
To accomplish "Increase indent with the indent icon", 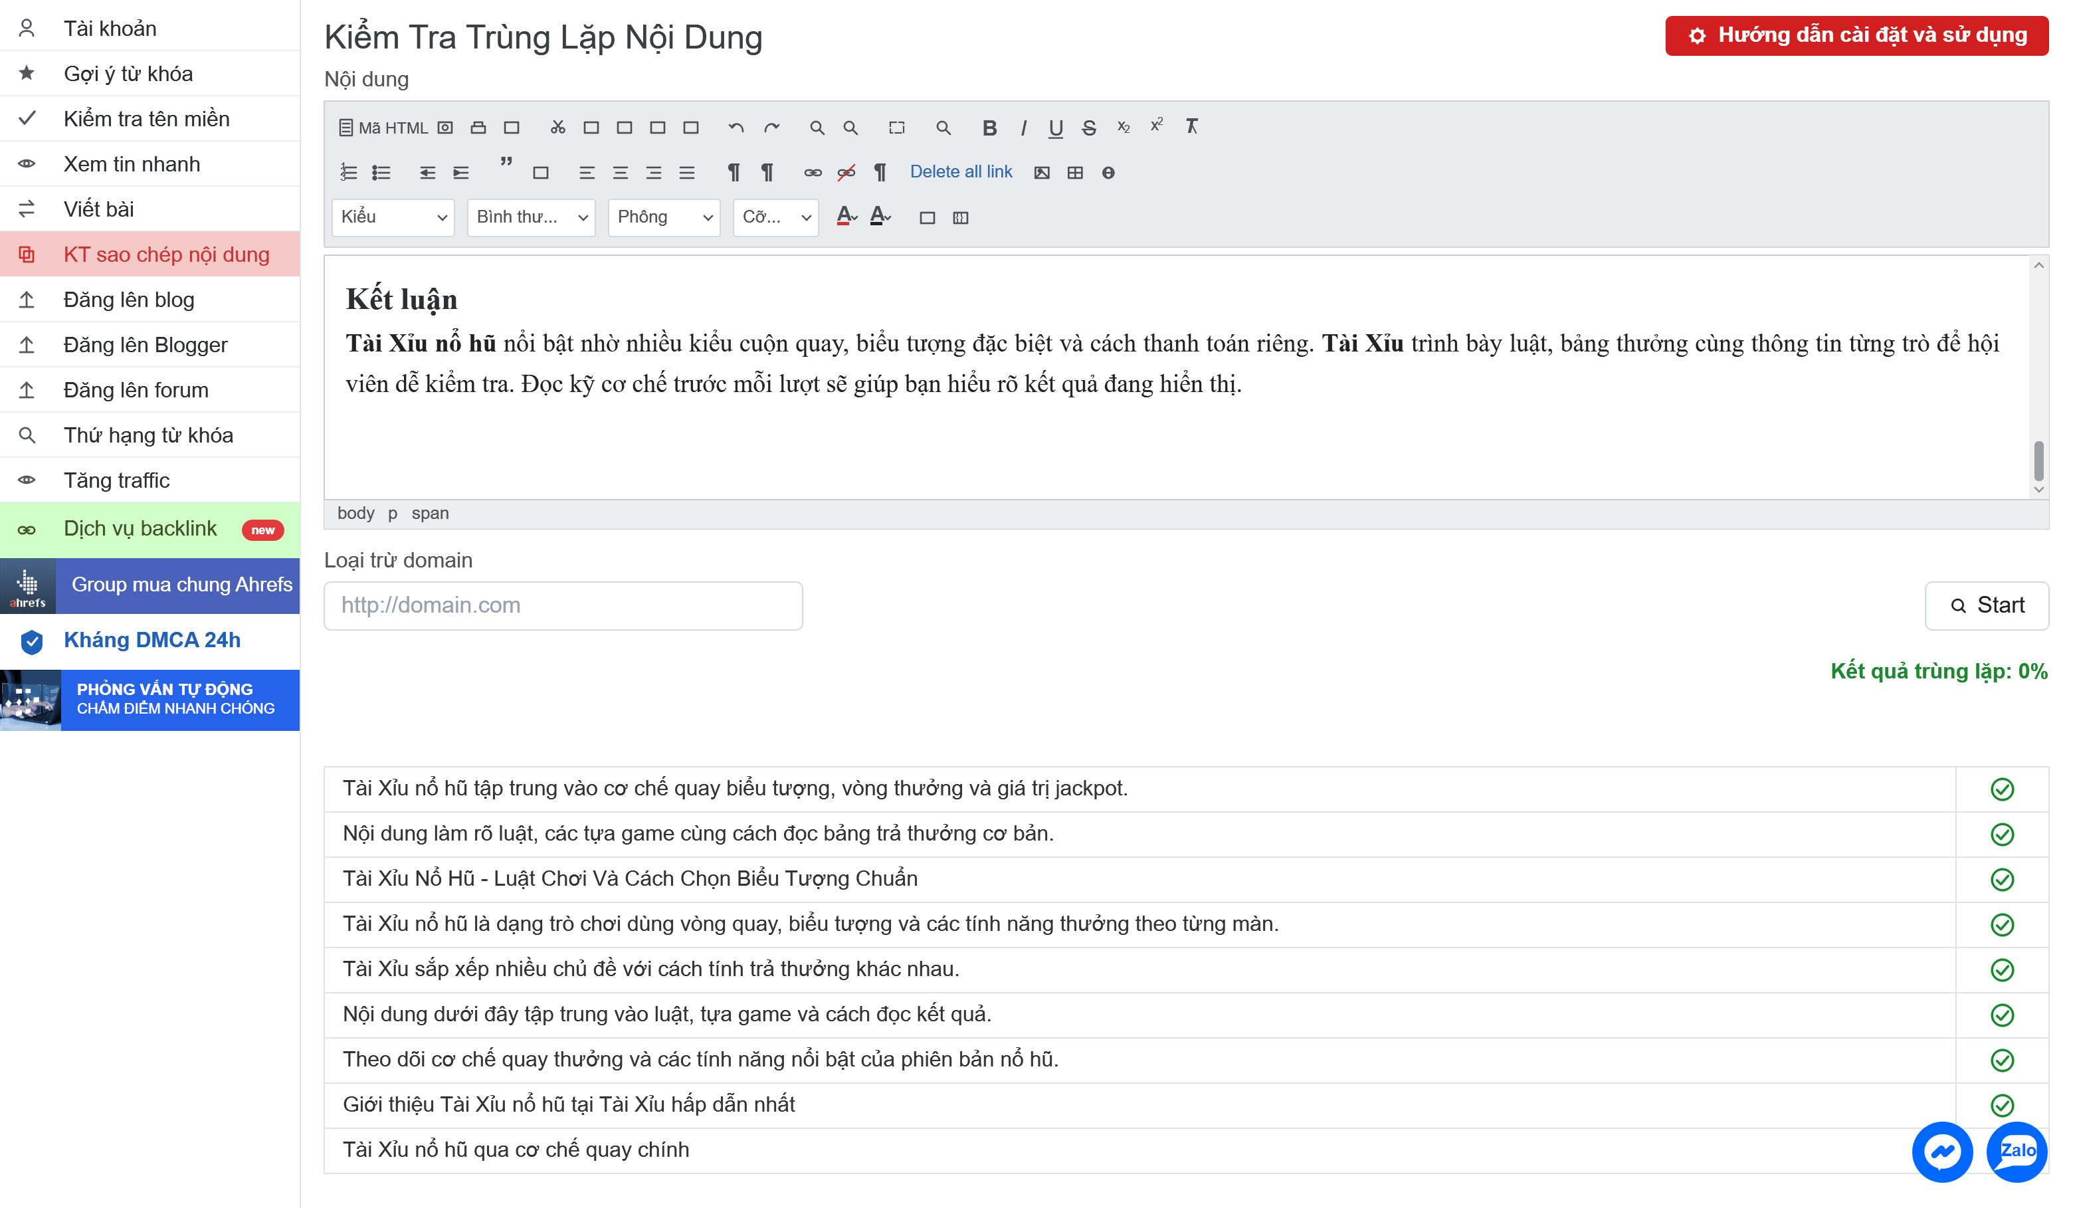I will click(x=460, y=173).
